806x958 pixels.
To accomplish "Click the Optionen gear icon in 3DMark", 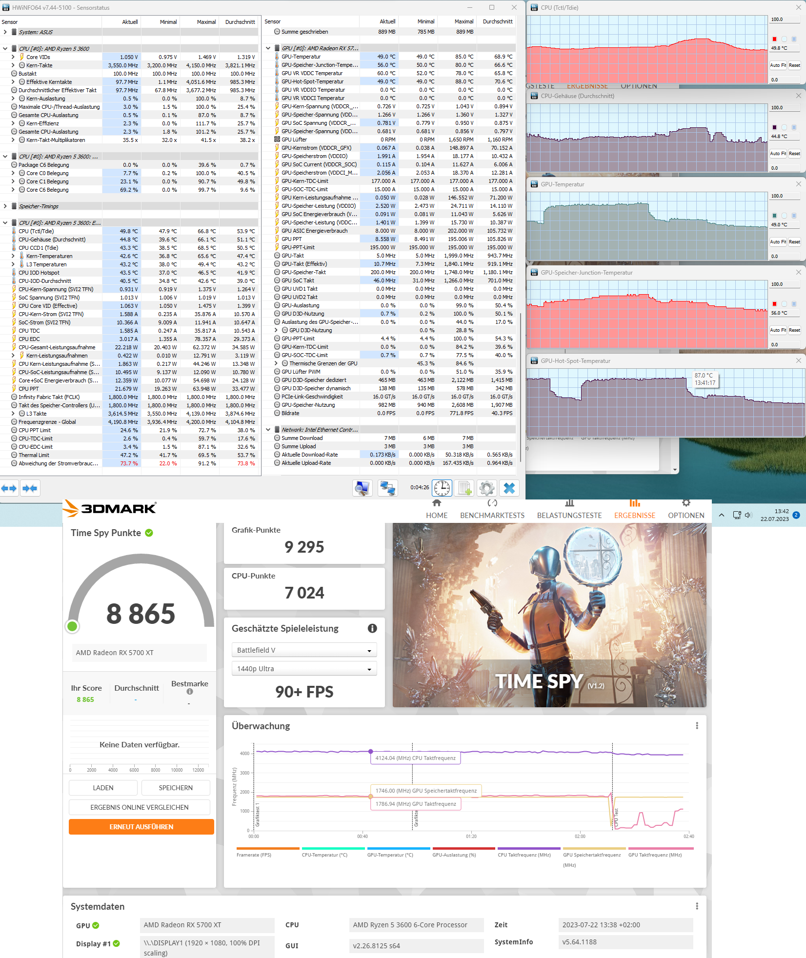I will coord(686,503).
